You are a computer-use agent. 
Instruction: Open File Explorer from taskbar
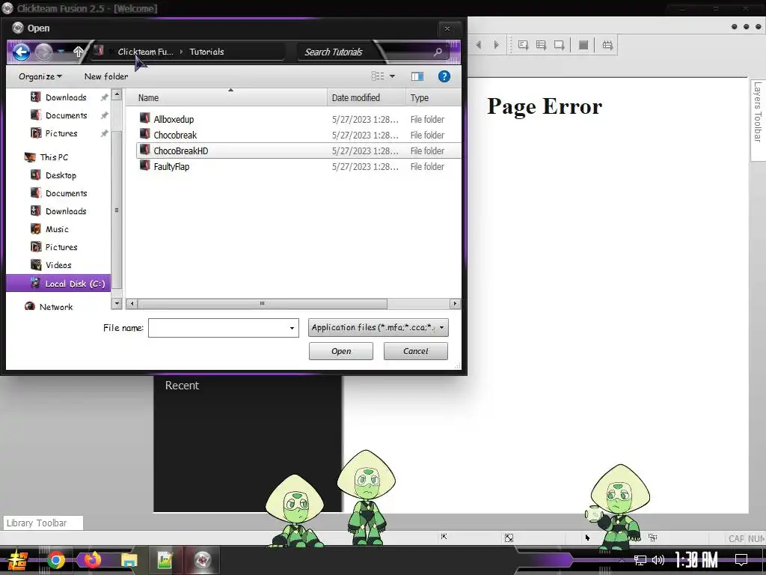click(x=129, y=560)
